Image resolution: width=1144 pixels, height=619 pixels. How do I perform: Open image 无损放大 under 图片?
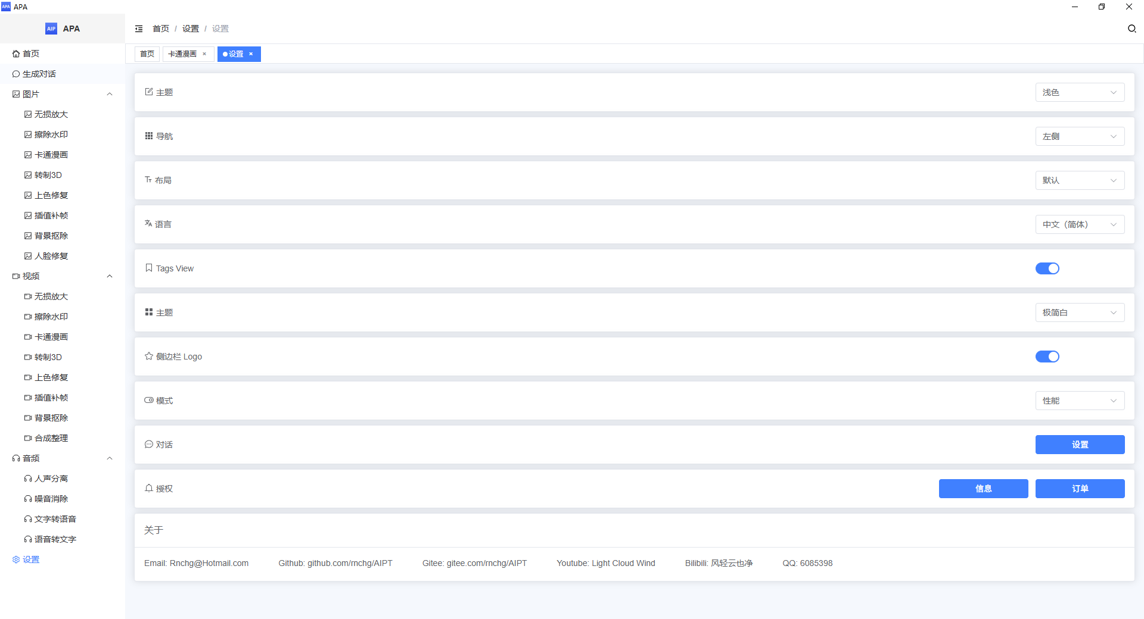pos(63,114)
